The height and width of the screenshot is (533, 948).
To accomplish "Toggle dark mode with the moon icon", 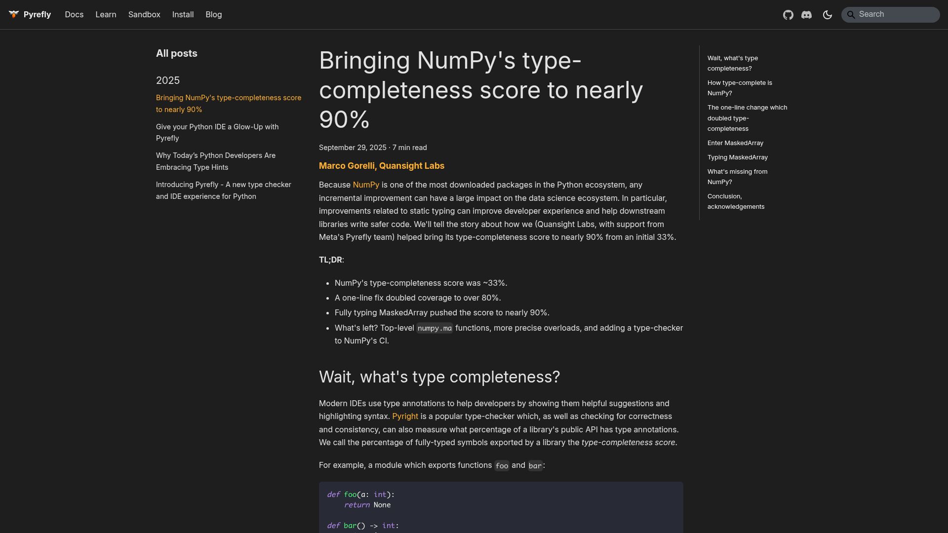I will tap(828, 15).
